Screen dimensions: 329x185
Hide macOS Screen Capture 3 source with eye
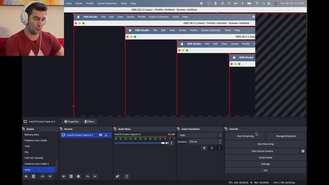click(x=101, y=135)
